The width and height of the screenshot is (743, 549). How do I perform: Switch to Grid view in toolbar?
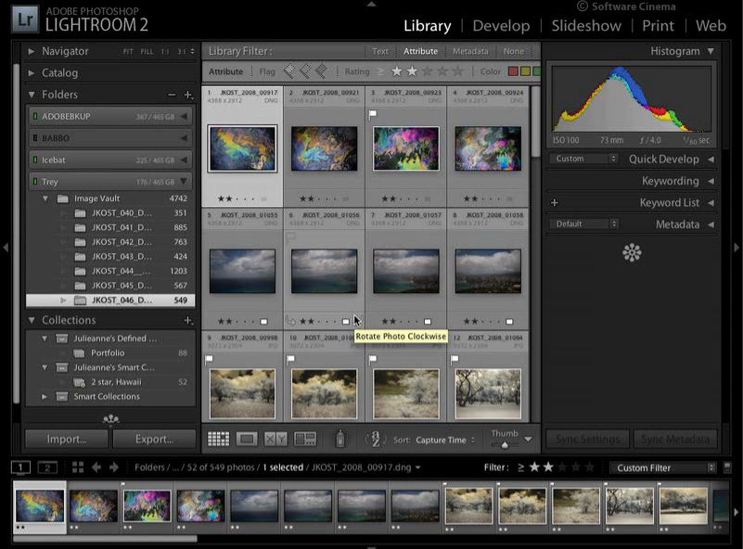(x=218, y=439)
